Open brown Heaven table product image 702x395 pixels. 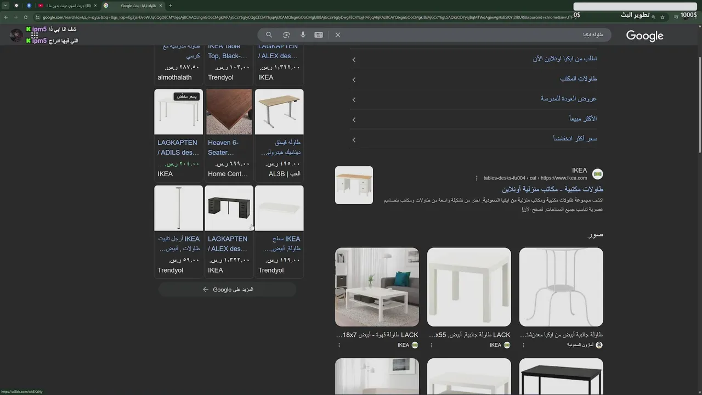tap(229, 112)
